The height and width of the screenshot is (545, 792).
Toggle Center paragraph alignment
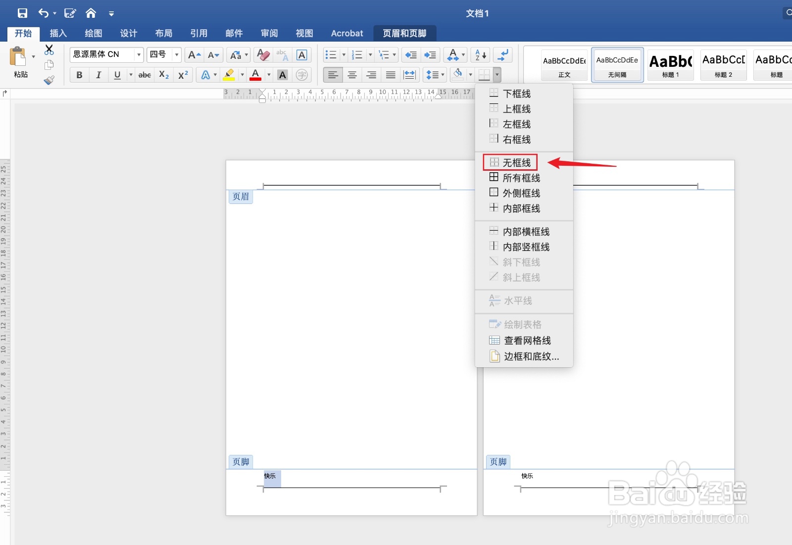[352, 75]
